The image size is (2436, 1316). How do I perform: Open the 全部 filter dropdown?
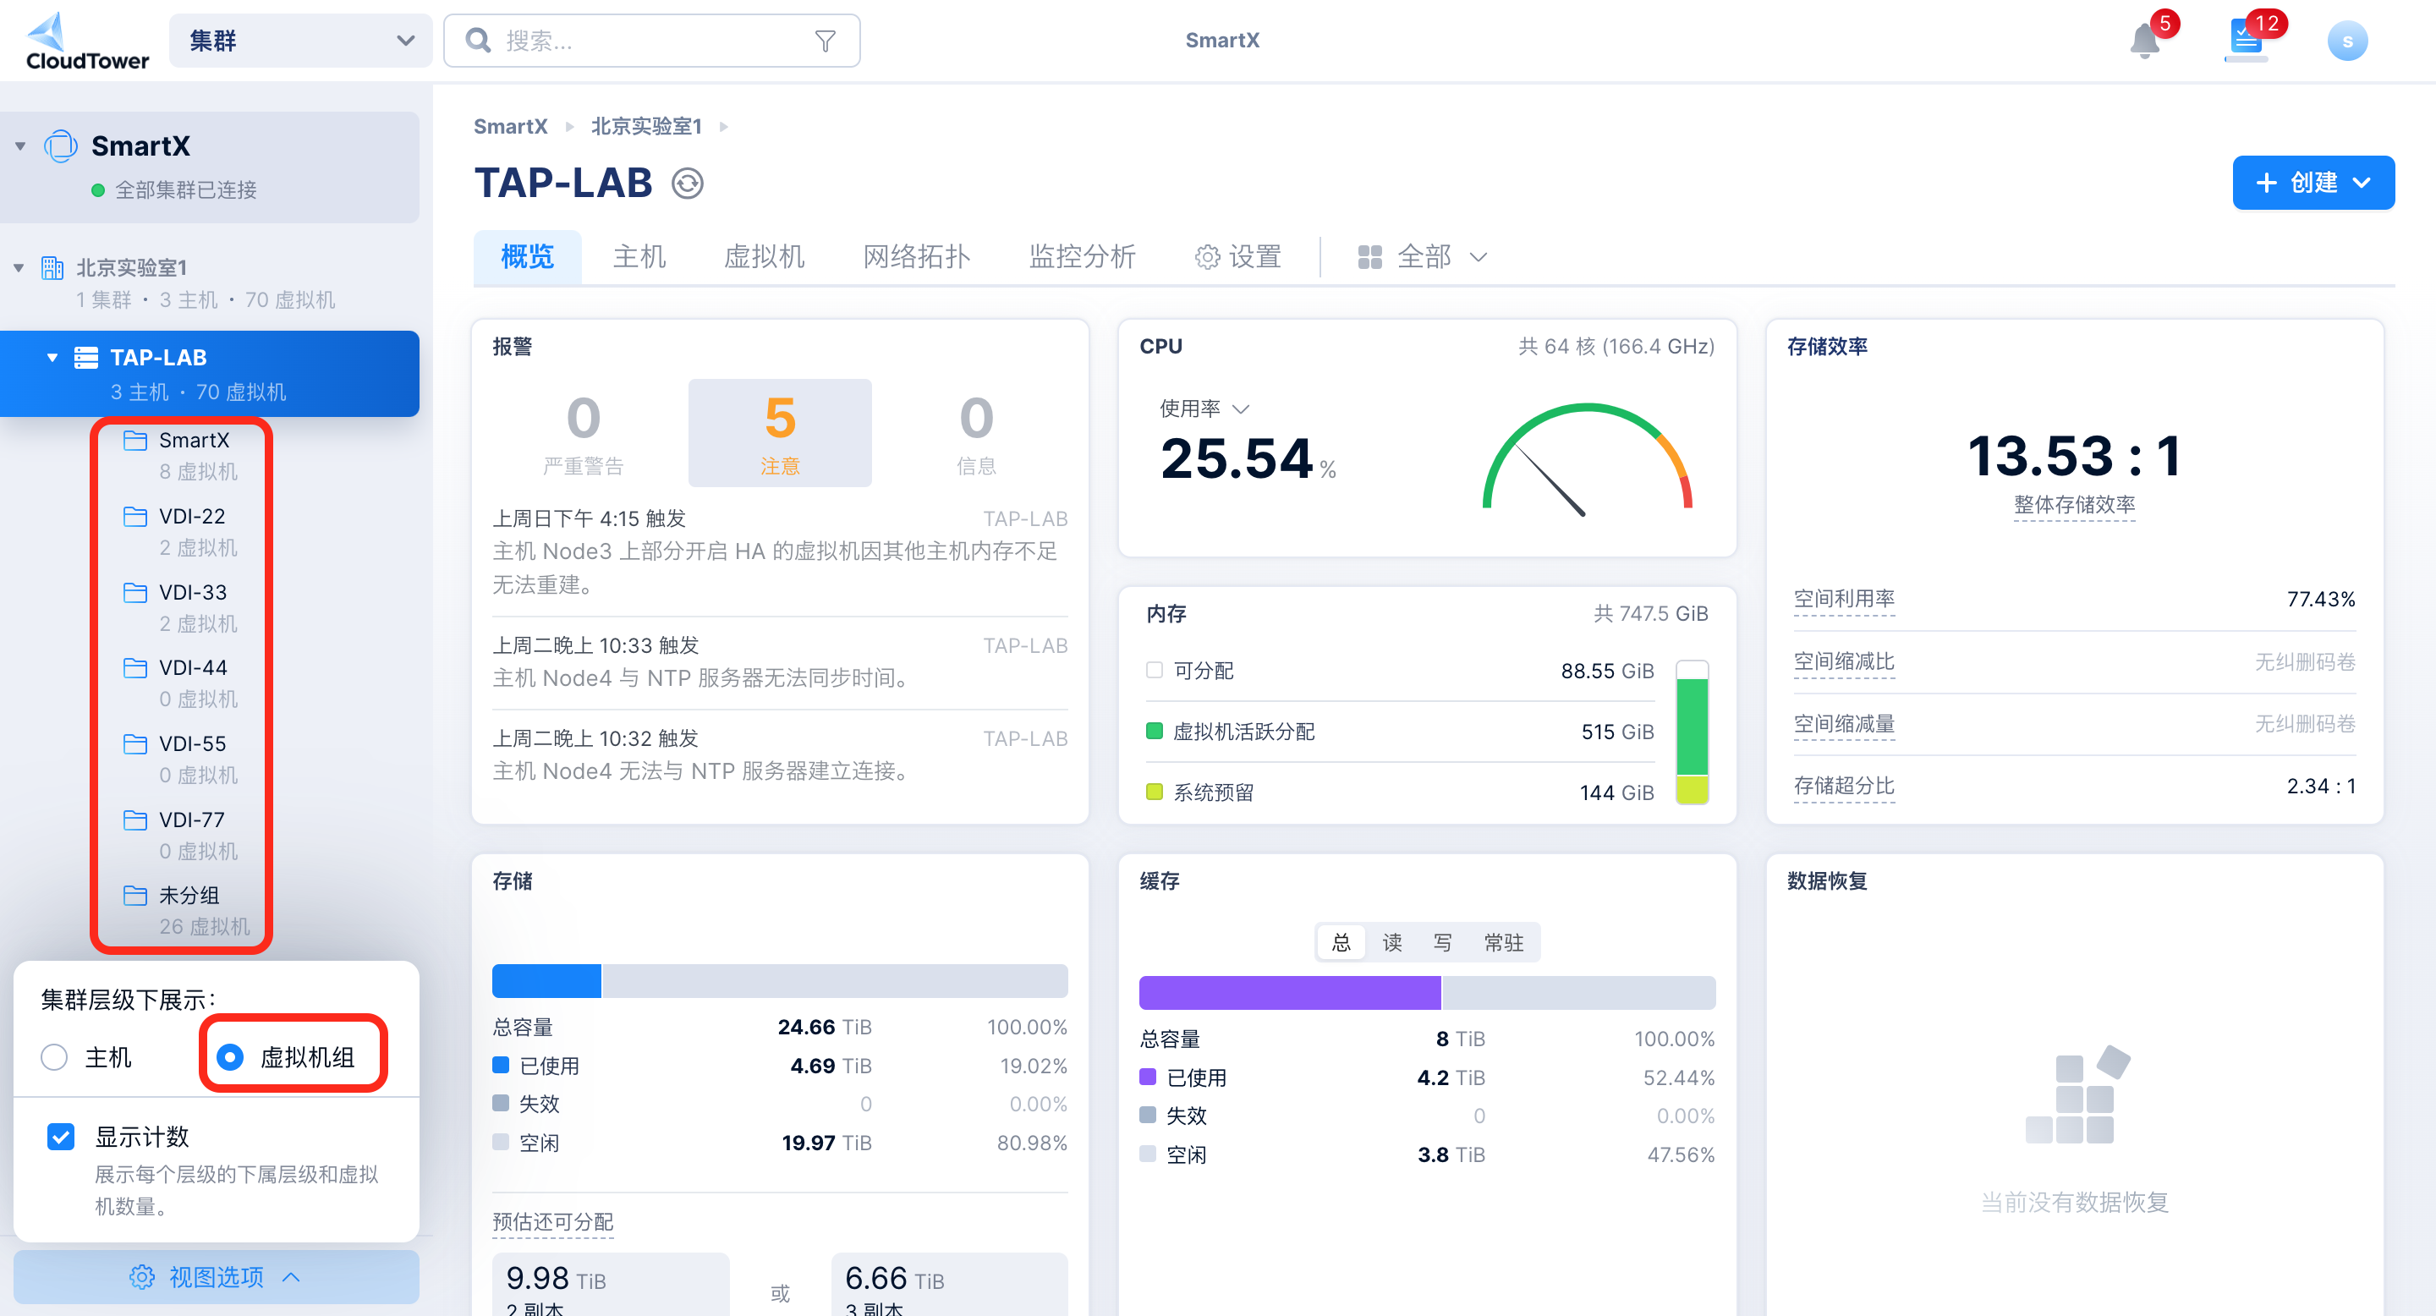point(1424,257)
